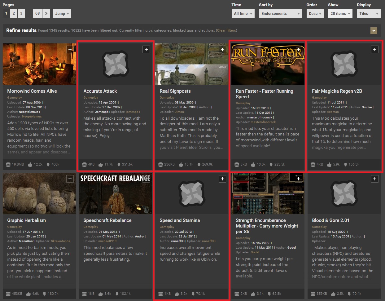Click downloads arrow icon on Graphic Herbalism

[45, 294]
